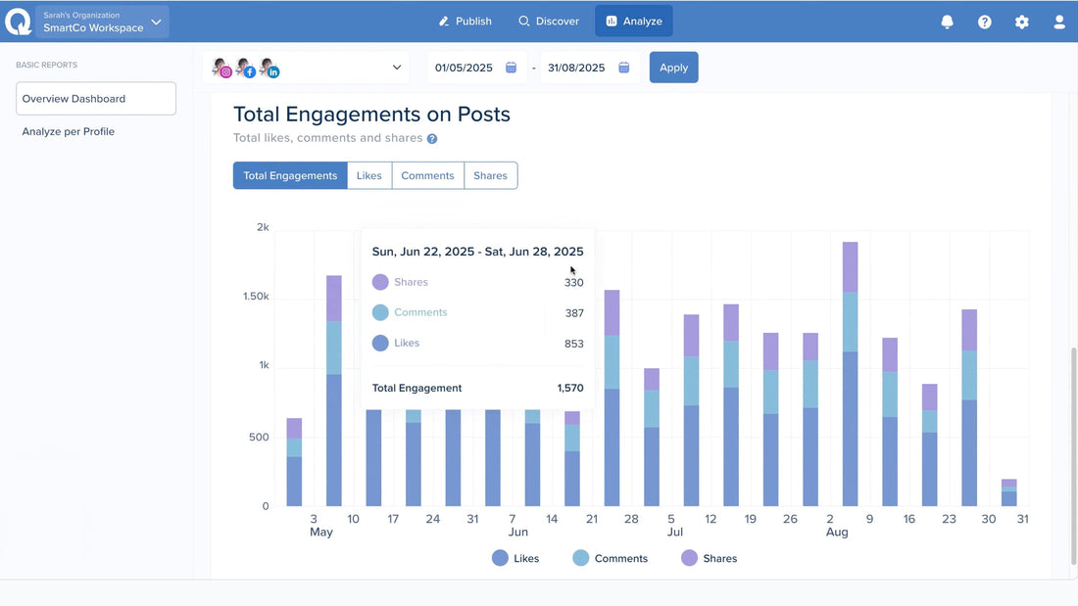Click the Comments color dot in tooltip
This screenshot has height=606, width=1078.
380,312
